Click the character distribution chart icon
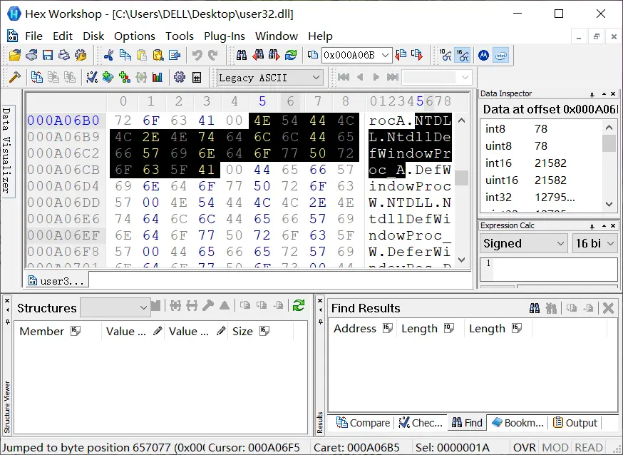 [158, 77]
